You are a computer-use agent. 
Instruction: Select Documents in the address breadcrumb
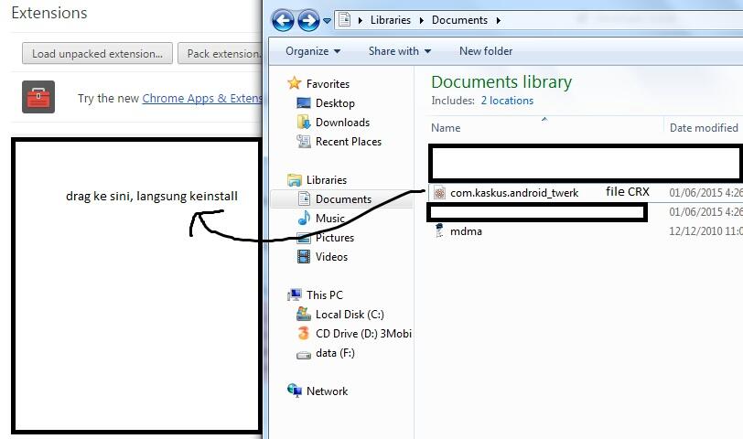(x=459, y=20)
